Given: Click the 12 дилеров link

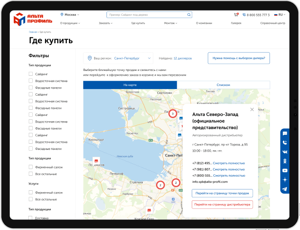Looking at the screenshot, I should pos(183,59).
